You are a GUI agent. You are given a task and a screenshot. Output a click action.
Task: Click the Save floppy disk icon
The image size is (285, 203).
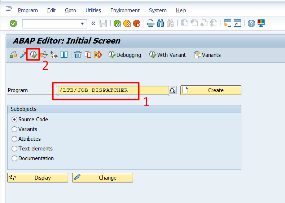click(x=103, y=23)
